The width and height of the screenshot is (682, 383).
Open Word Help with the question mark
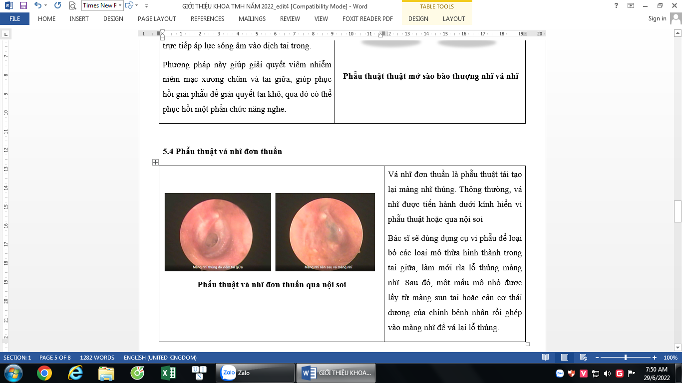(616, 5)
